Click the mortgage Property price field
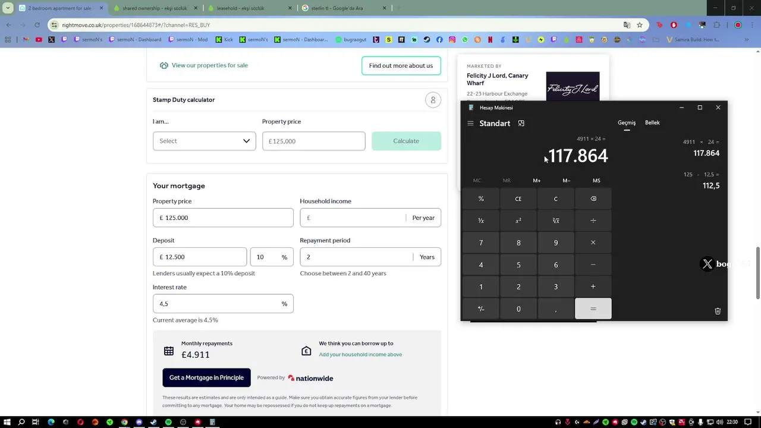The height and width of the screenshot is (428, 761). click(223, 218)
